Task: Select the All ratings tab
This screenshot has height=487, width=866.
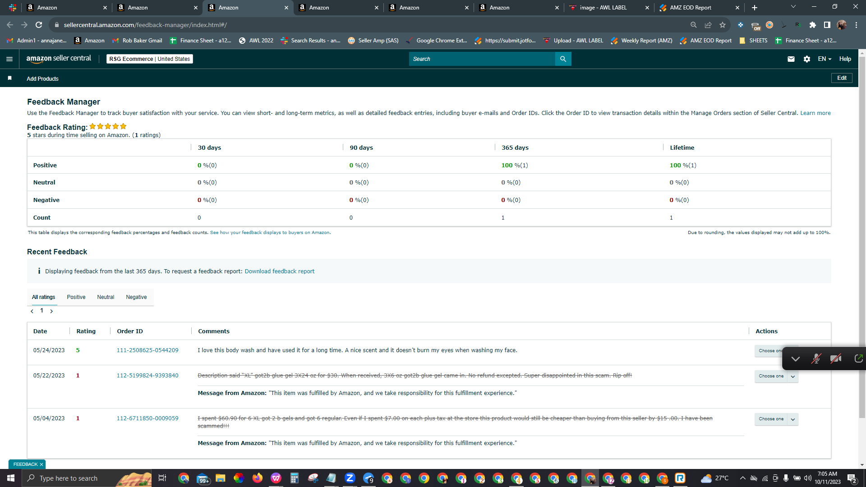Action: [44, 297]
